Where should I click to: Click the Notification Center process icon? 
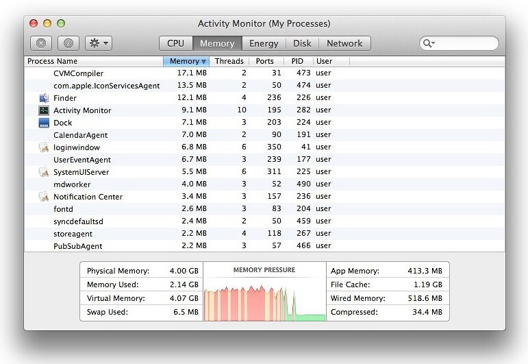tap(44, 197)
